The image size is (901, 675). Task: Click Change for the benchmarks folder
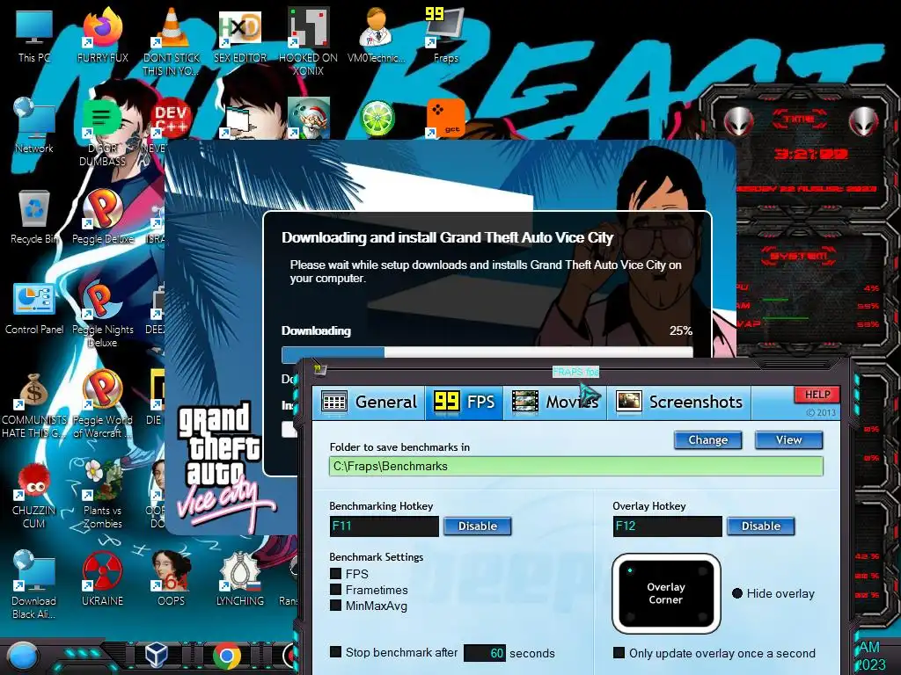pos(708,440)
